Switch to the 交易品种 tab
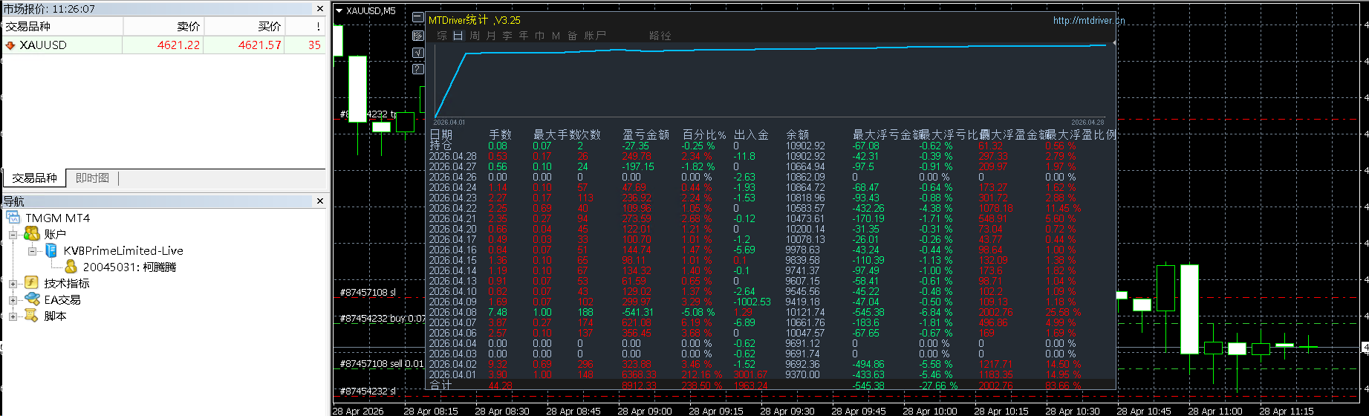Viewport: 1369px width, 416px height. click(34, 178)
